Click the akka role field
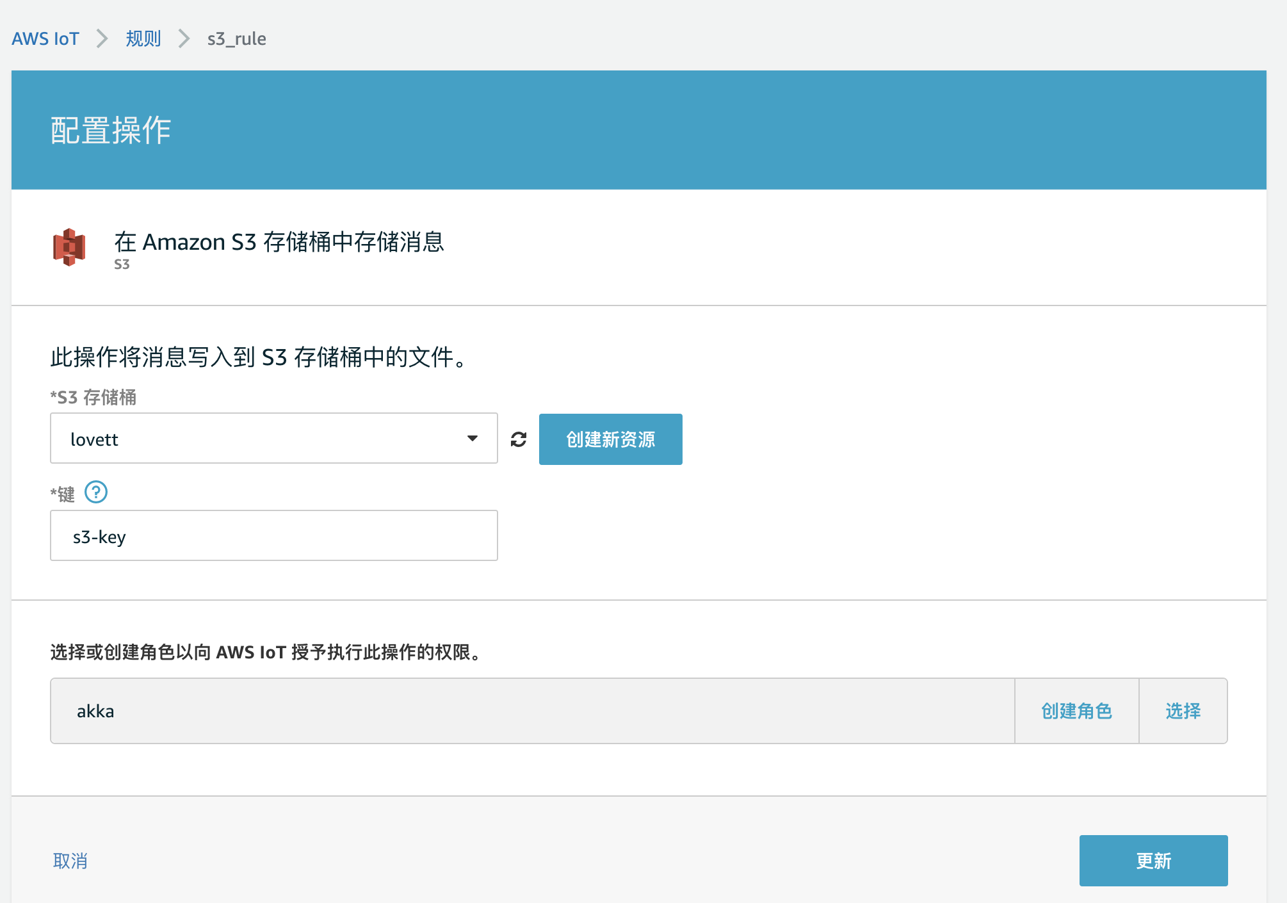1287x903 pixels. (531, 711)
